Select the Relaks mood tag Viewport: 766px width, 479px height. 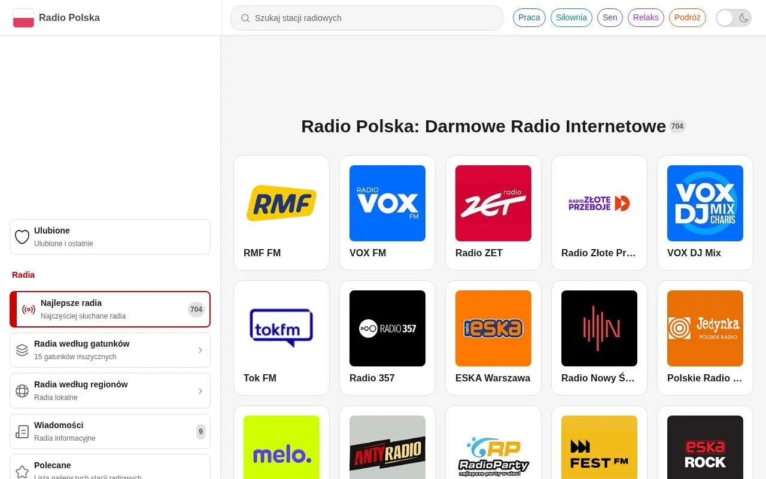pos(646,17)
